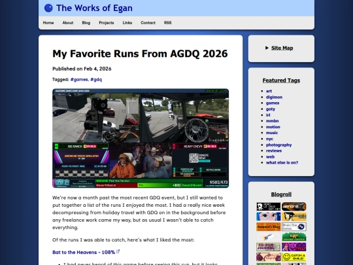The width and height of the screenshot is (353, 265).
Task: Click the AGDQ truck simulator screenshot
Action: click(x=141, y=138)
